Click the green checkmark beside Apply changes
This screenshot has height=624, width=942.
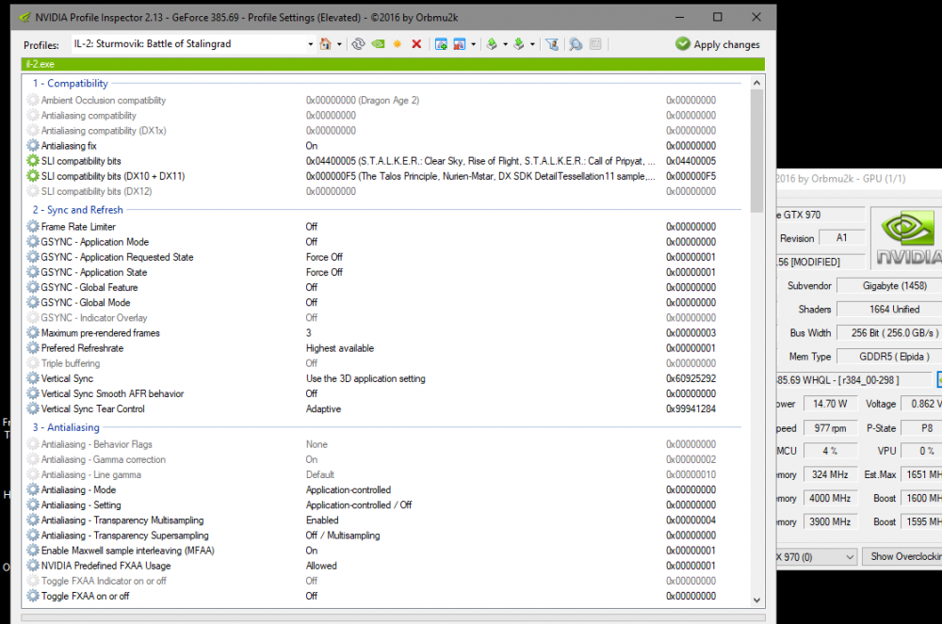coord(682,44)
